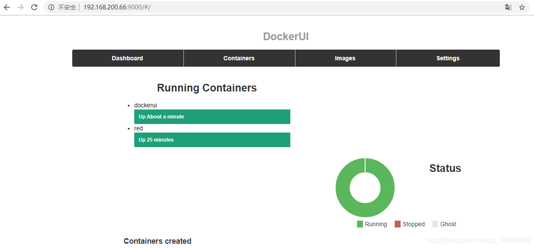Open the Dashboard tab
This screenshot has height=248, width=534.
click(x=128, y=58)
